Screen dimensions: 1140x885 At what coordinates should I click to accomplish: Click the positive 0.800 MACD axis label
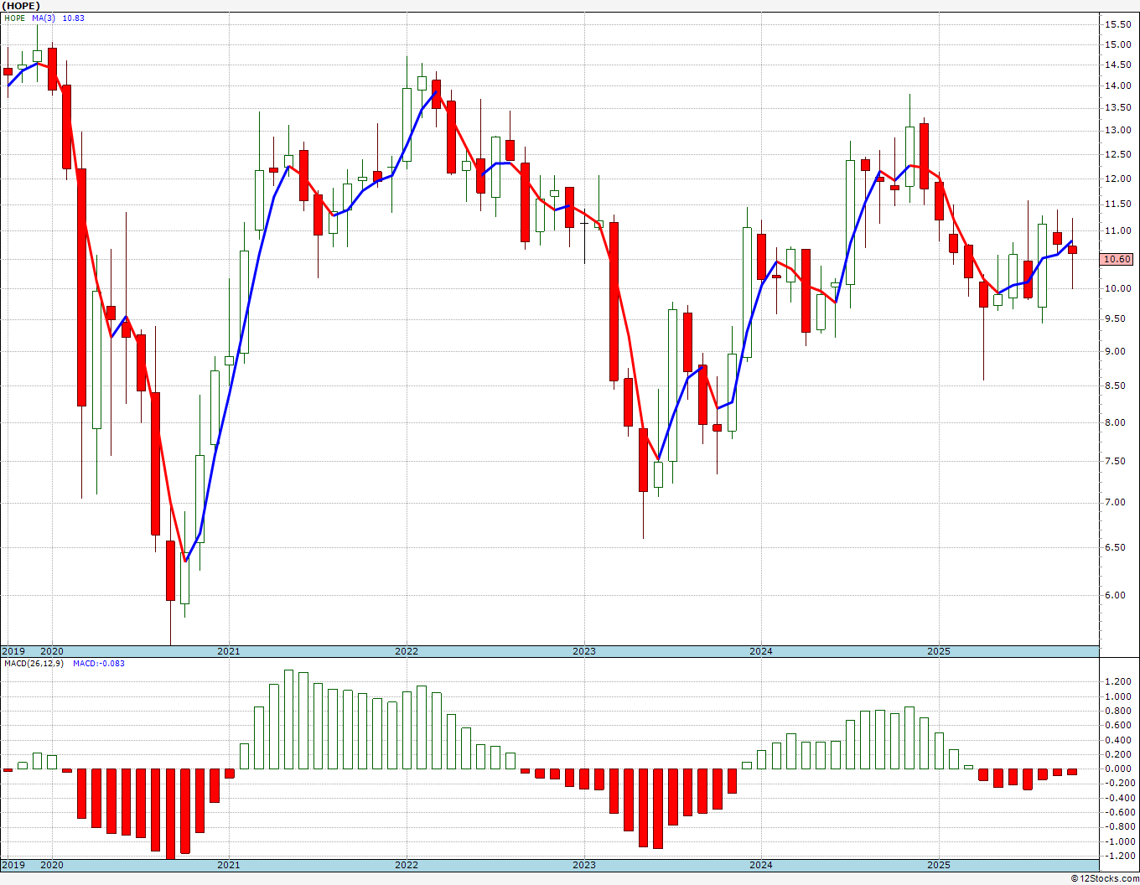pyautogui.click(x=1118, y=712)
